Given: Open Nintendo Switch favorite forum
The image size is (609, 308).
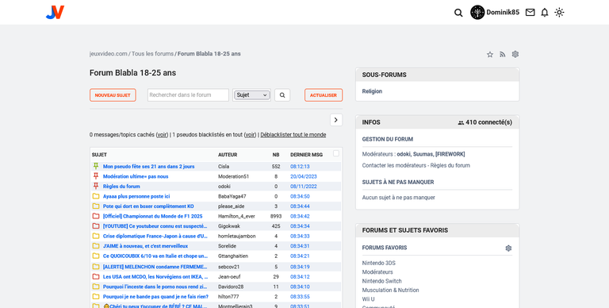Looking at the screenshot, I should [381, 281].
